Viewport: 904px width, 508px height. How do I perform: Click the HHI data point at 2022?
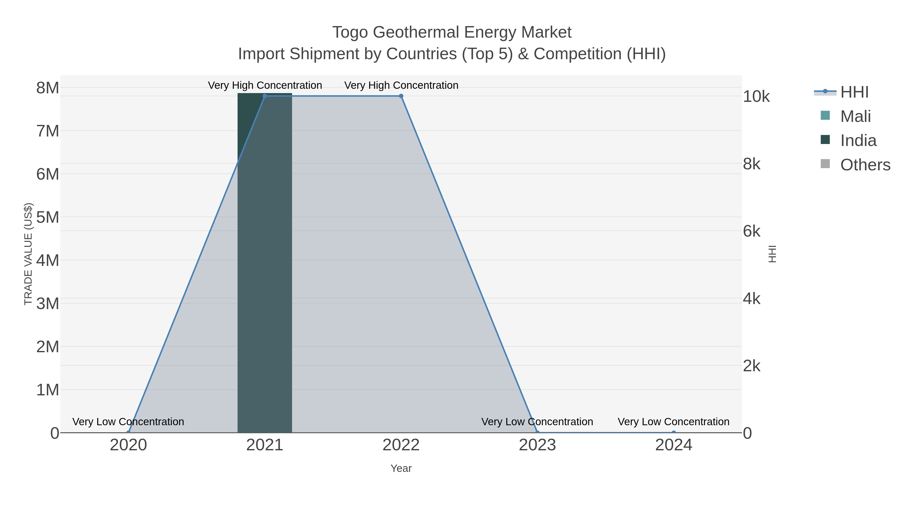[x=401, y=96]
